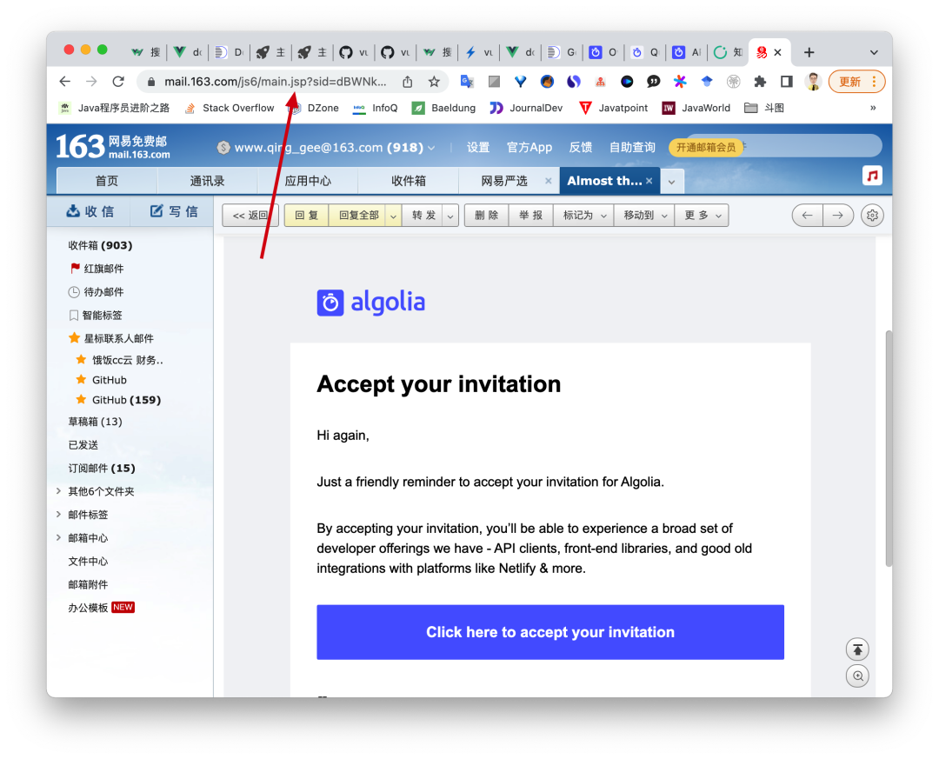Open the Baeldung bookmark
The height and width of the screenshot is (759, 939).
(444, 108)
